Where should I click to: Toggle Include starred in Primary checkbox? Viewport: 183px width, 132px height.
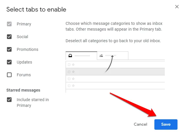[9, 100]
